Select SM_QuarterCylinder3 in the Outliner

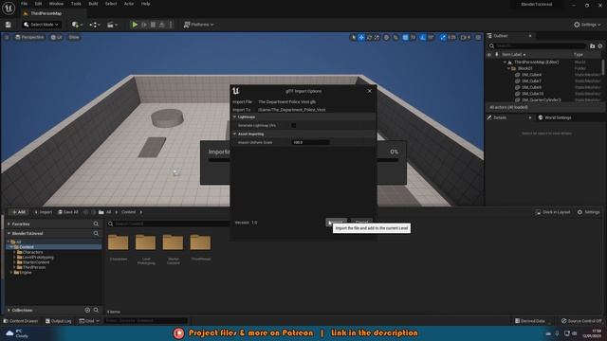[x=541, y=99]
